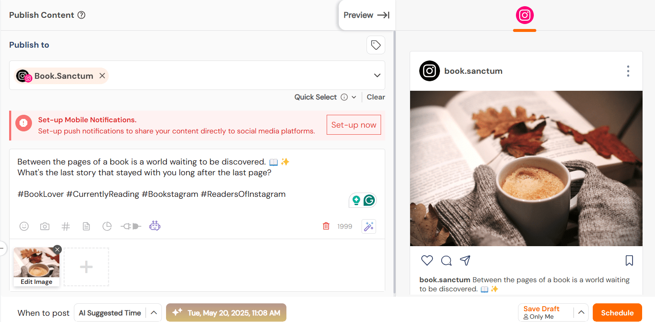Click Edit Image on the thumbnail

pos(37,282)
